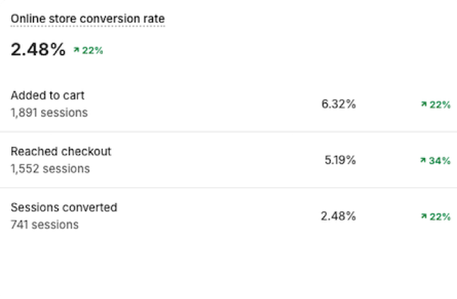This screenshot has height=299, width=457.
Task: Click the large 2.48% headline value
Action: coord(38,50)
